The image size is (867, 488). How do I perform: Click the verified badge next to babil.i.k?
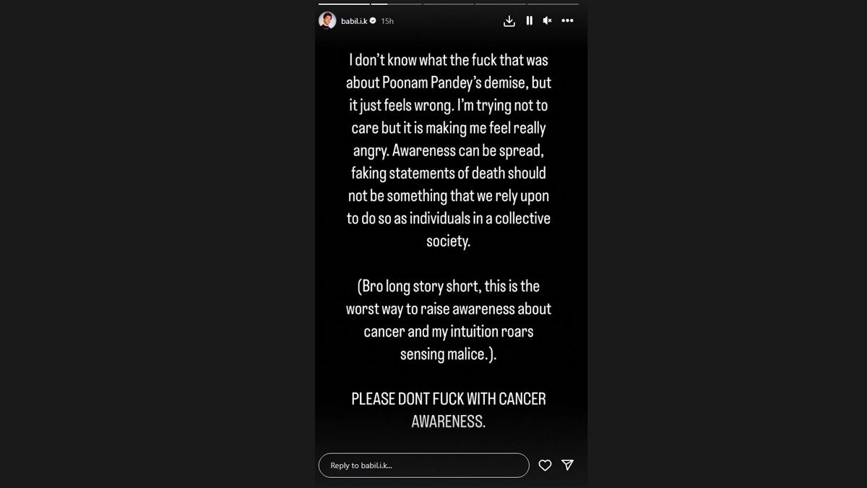click(x=373, y=21)
